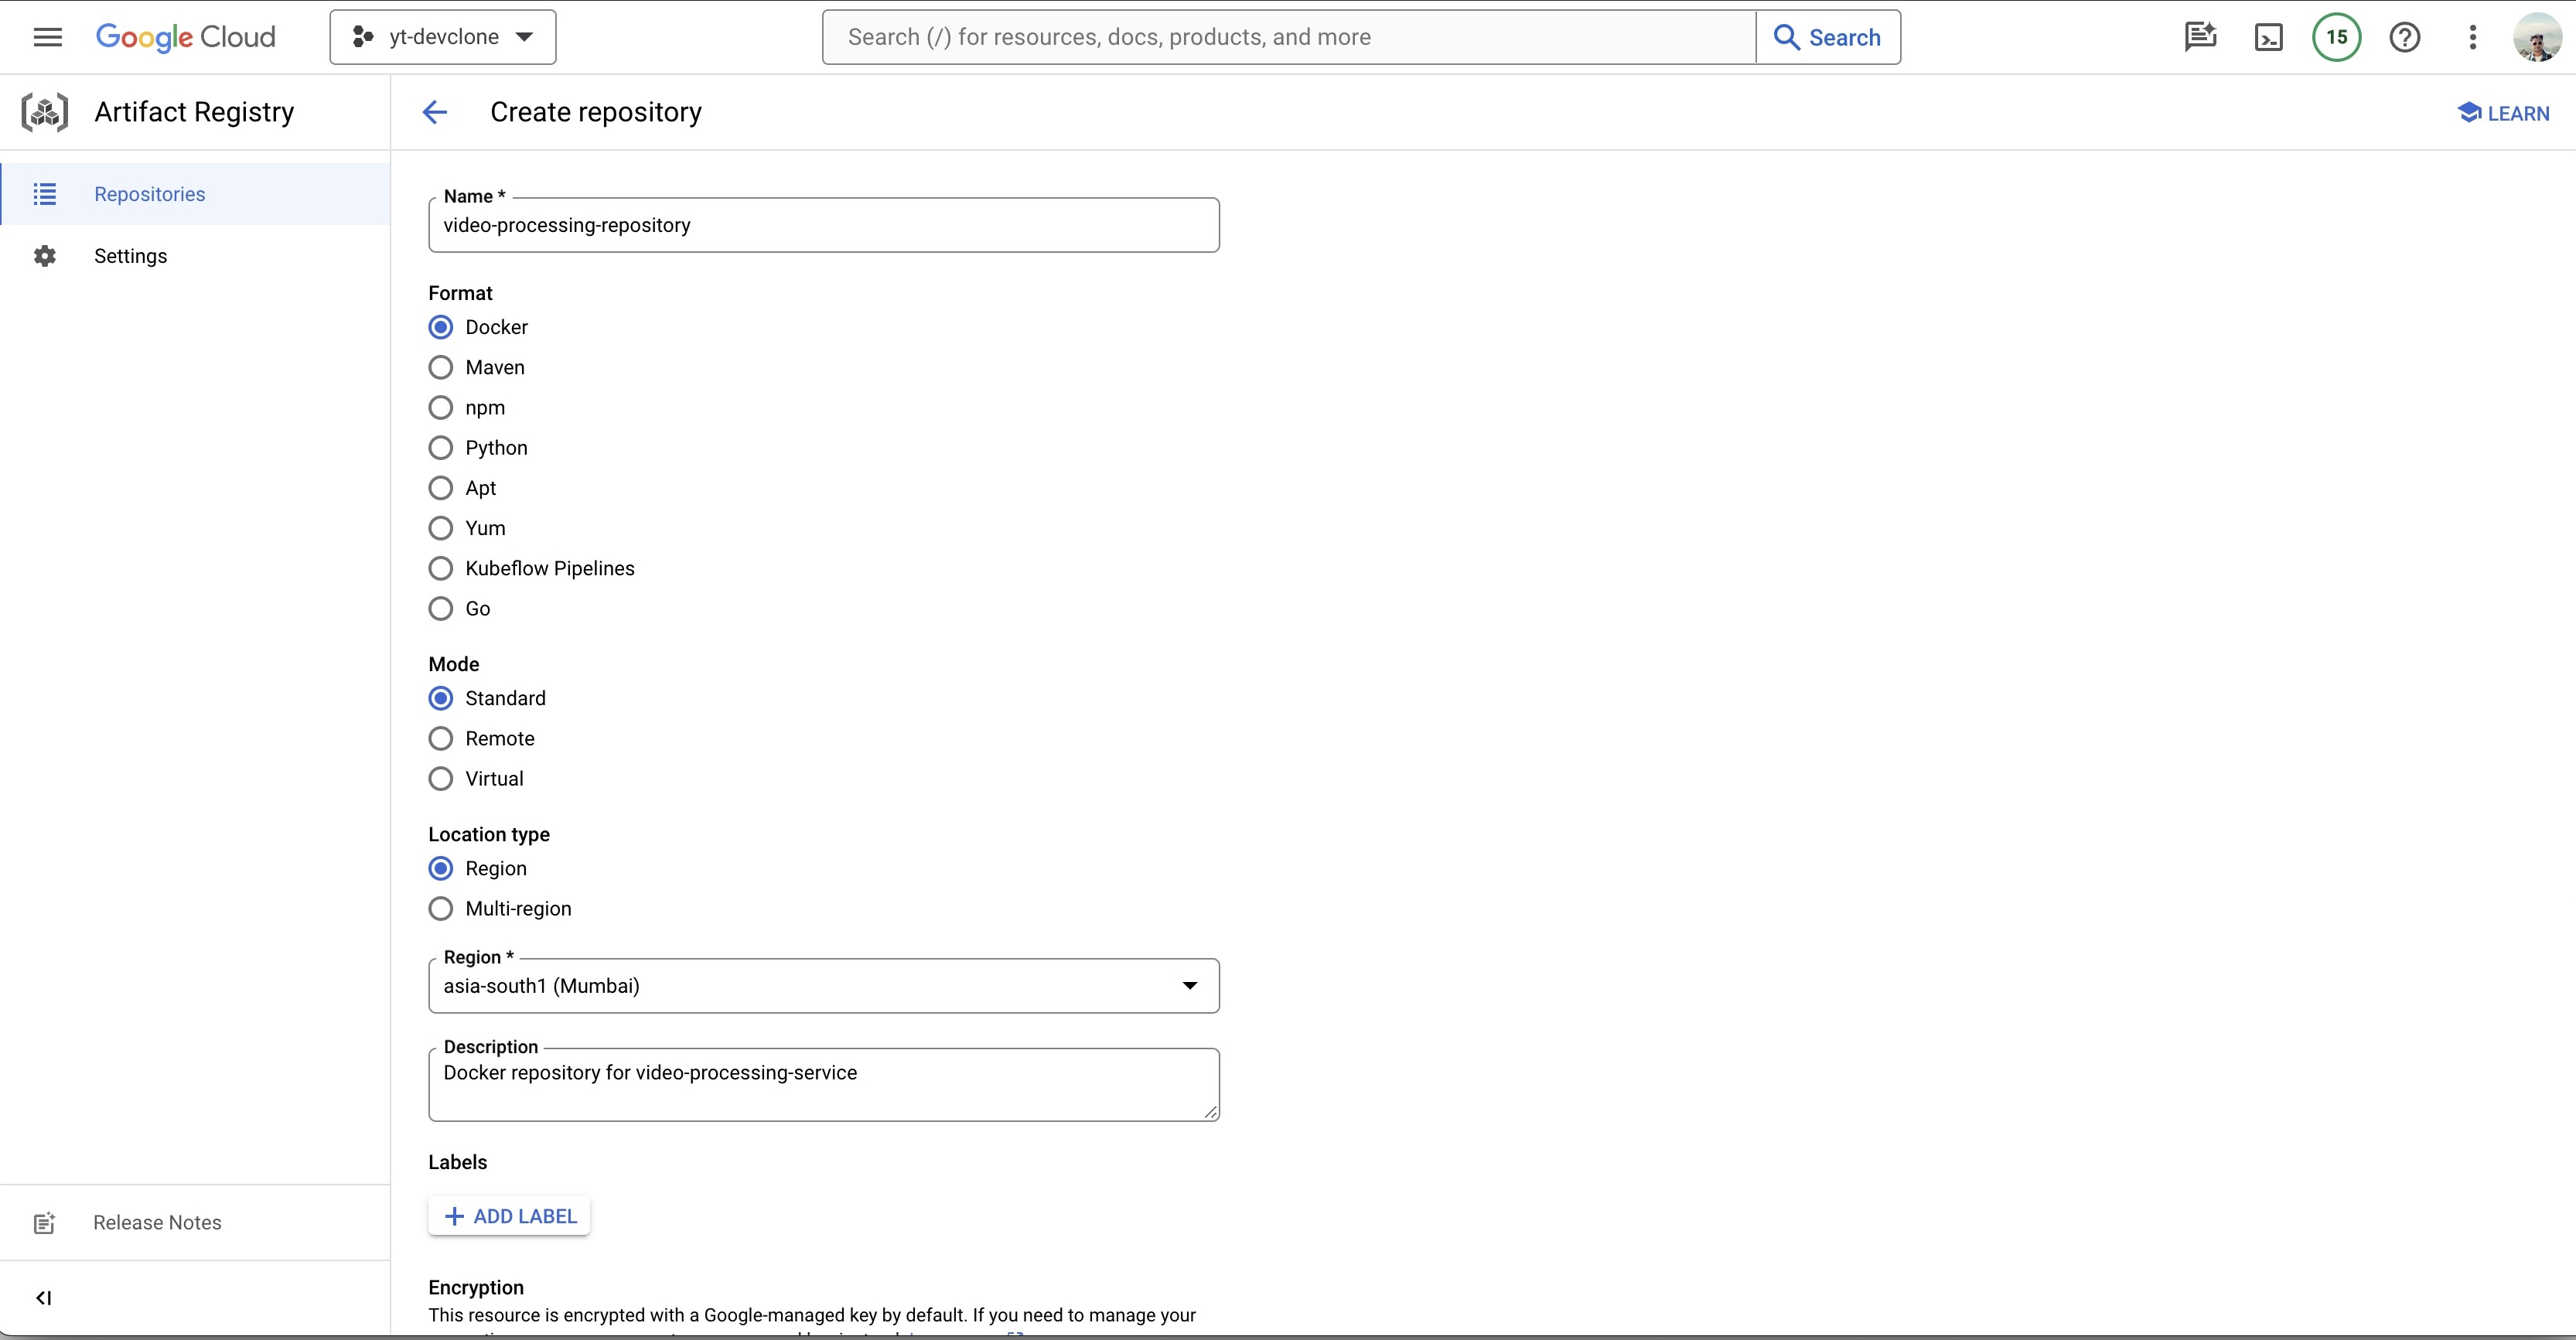Click the user account avatar

(x=2538, y=37)
